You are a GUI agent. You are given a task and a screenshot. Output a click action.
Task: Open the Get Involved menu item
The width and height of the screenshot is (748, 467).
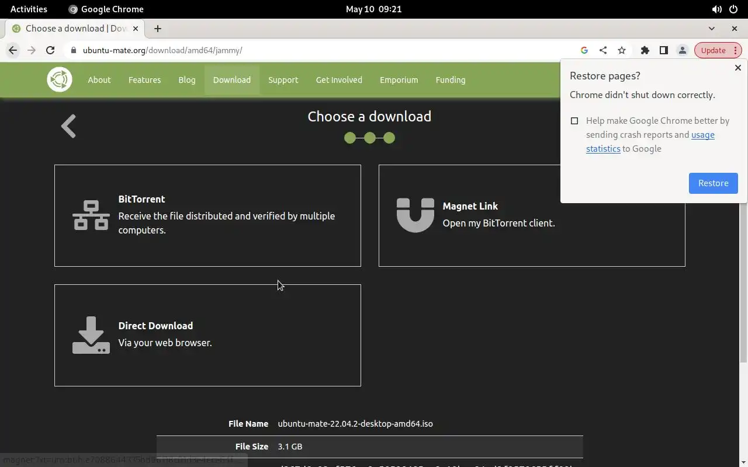(339, 80)
